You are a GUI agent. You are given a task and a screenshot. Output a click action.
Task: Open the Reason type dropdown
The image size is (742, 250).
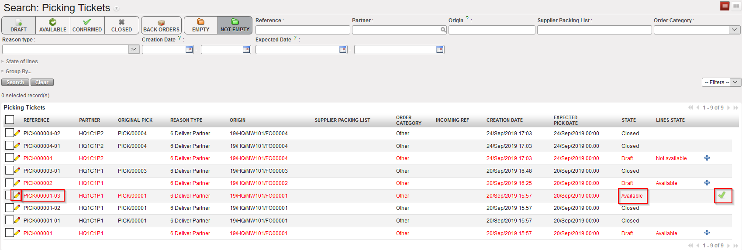click(134, 50)
